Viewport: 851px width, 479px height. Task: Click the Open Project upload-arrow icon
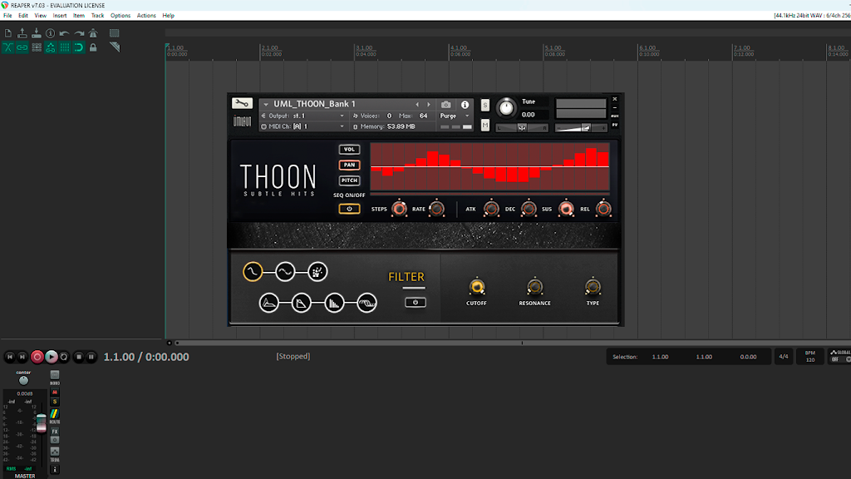(x=22, y=33)
